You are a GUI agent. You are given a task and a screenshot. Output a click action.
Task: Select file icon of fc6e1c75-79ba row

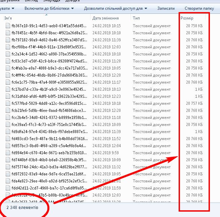click(x=8, y=82)
